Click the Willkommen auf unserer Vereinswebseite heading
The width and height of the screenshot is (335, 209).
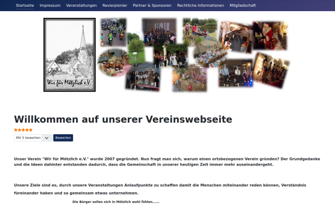click(123, 119)
